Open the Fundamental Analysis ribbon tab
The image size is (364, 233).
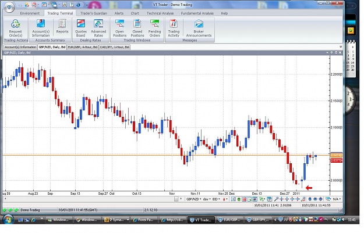coord(197,13)
